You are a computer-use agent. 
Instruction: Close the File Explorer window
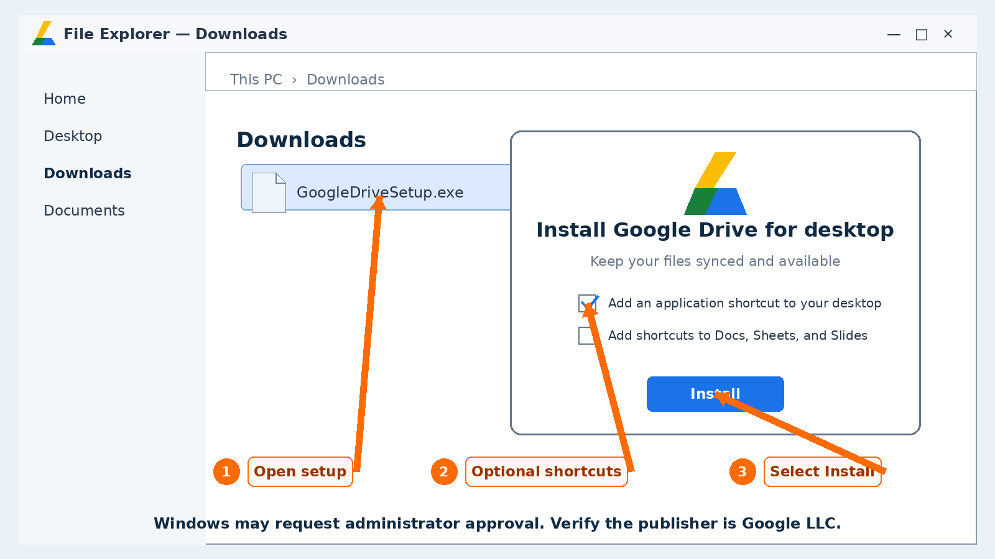[948, 34]
